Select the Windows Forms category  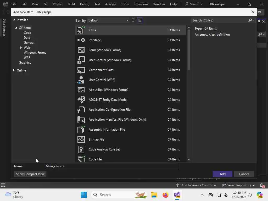(35, 53)
